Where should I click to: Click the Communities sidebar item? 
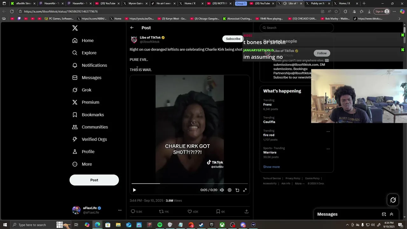point(90,127)
